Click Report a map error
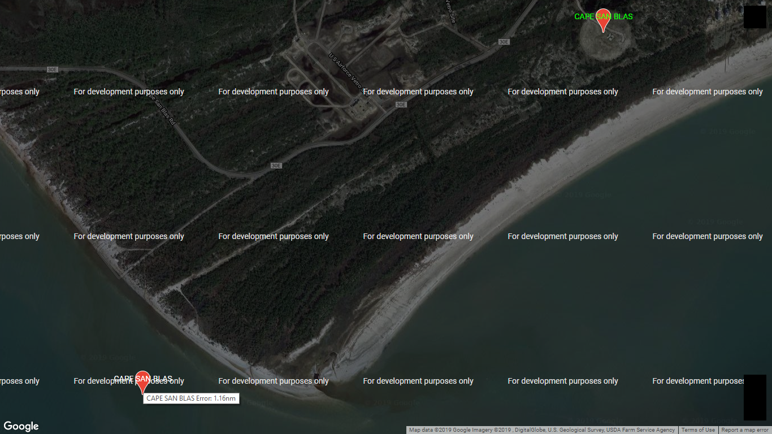772x434 pixels. tap(744, 430)
